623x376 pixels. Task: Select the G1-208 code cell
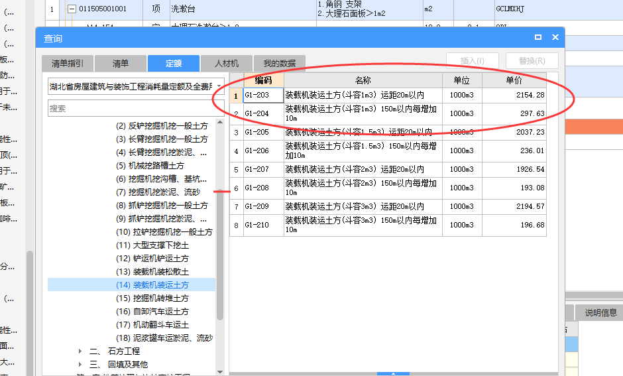263,188
